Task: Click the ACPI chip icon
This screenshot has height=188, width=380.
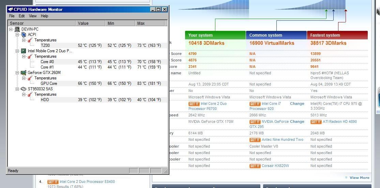Action: coord(24,35)
